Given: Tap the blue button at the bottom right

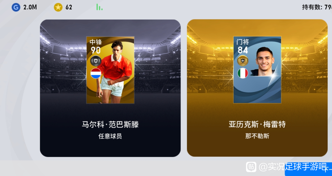Looking at the screenshot, I should tap(308, 169).
